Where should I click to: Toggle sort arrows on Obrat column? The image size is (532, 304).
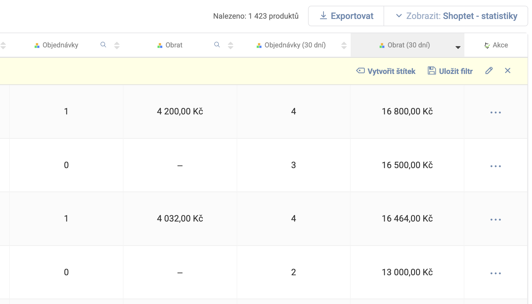click(231, 46)
